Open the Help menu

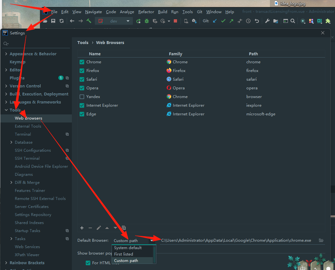(230, 12)
